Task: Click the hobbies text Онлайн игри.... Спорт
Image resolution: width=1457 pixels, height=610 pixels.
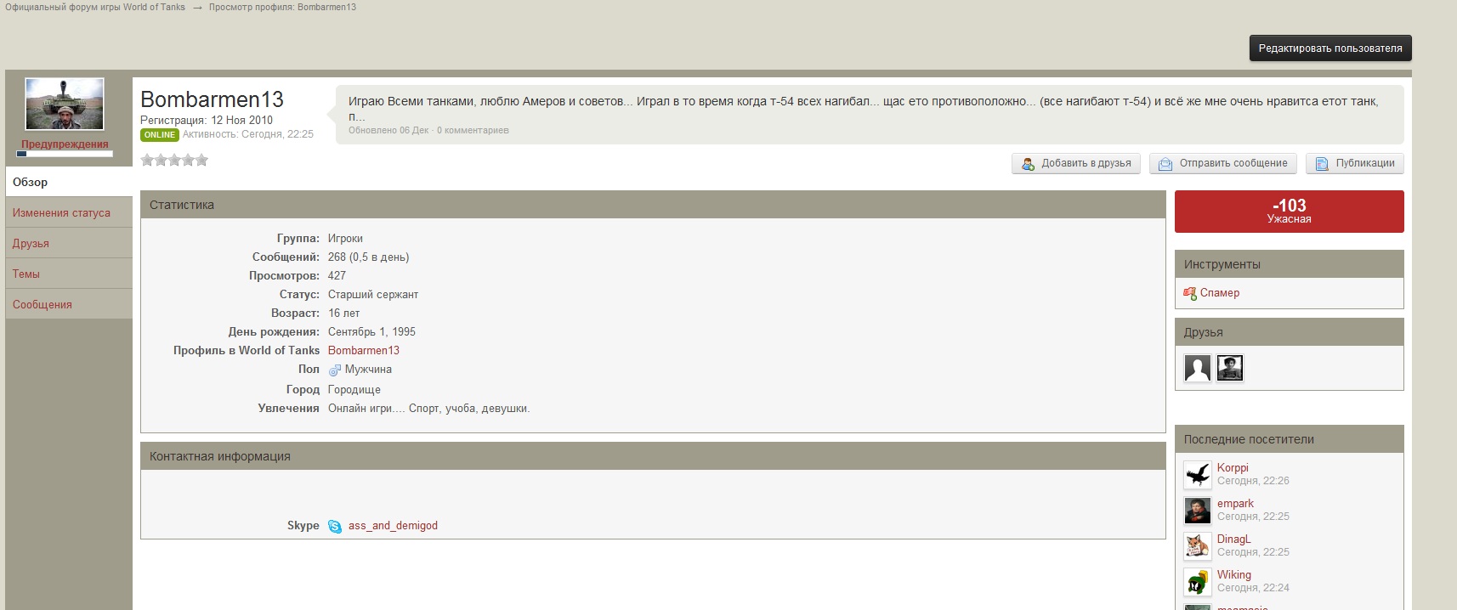Action: pos(428,409)
